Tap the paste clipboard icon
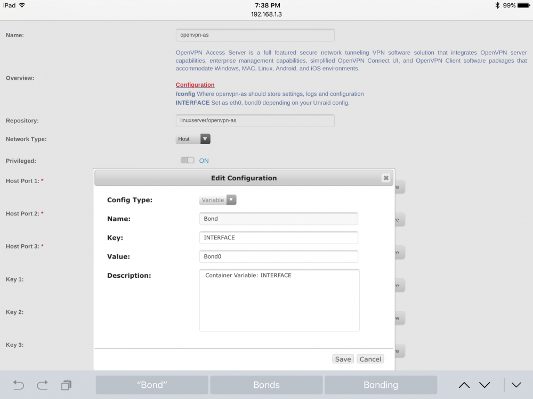This screenshot has width=533, height=399. (x=66, y=385)
